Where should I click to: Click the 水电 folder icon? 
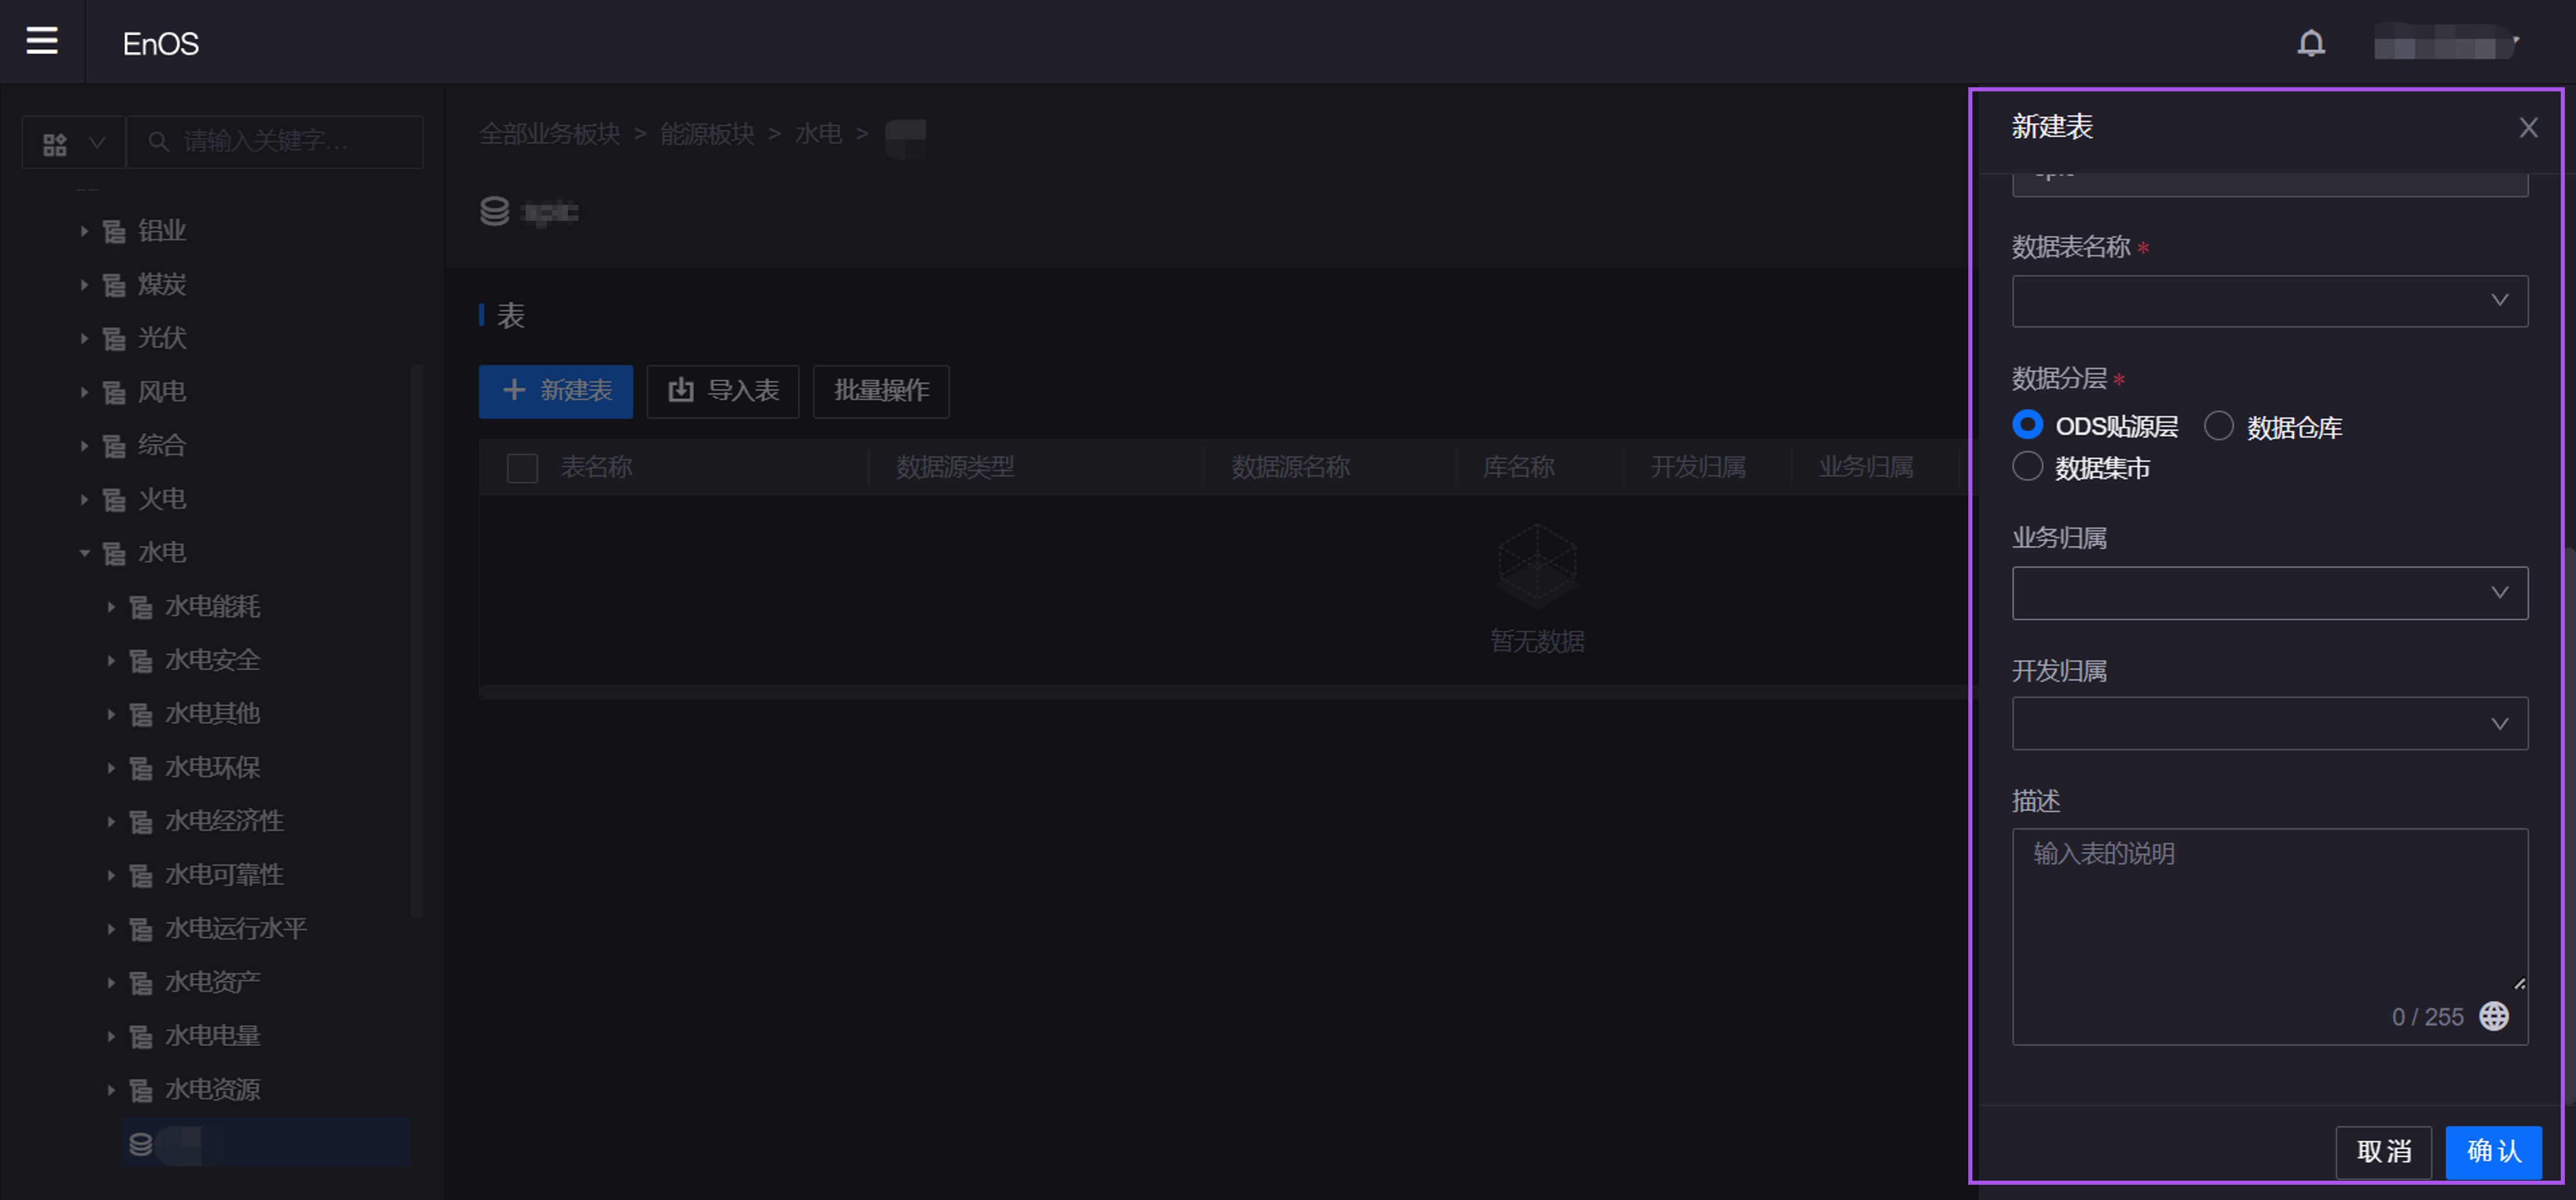click(115, 554)
